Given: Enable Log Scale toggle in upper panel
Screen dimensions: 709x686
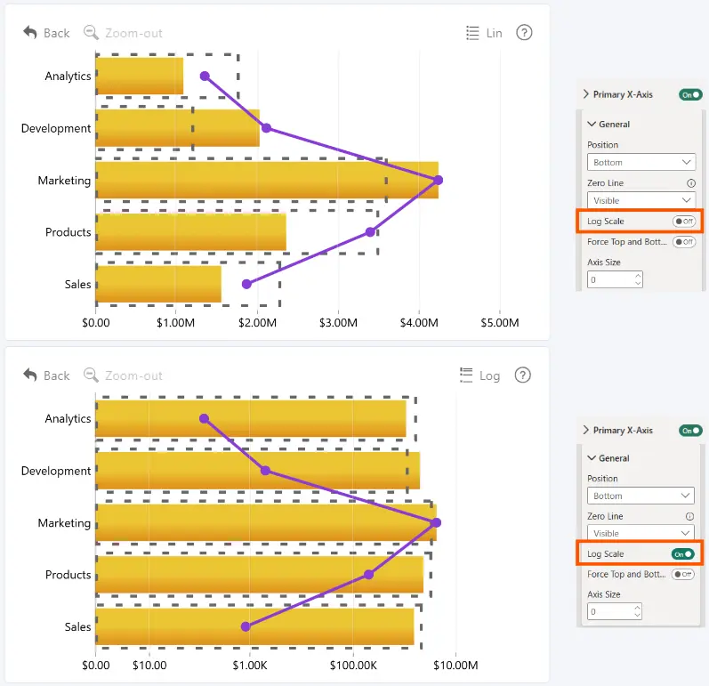Looking at the screenshot, I should pyautogui.click(x=684, y=222).
